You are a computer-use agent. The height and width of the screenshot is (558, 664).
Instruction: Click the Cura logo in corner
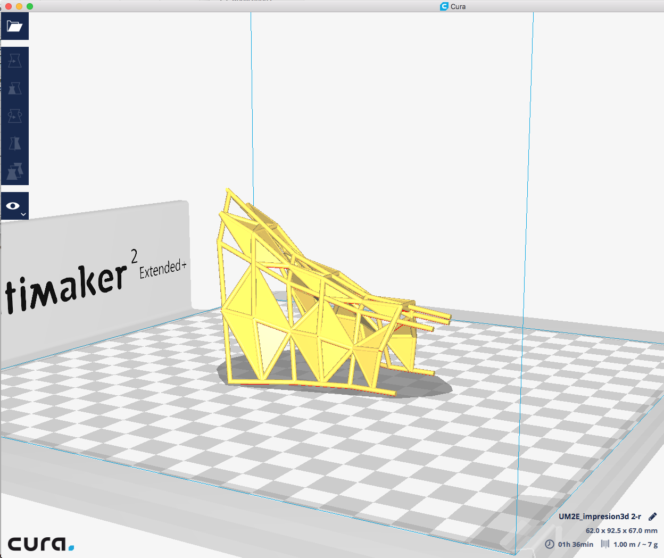(x=40, y=544)
